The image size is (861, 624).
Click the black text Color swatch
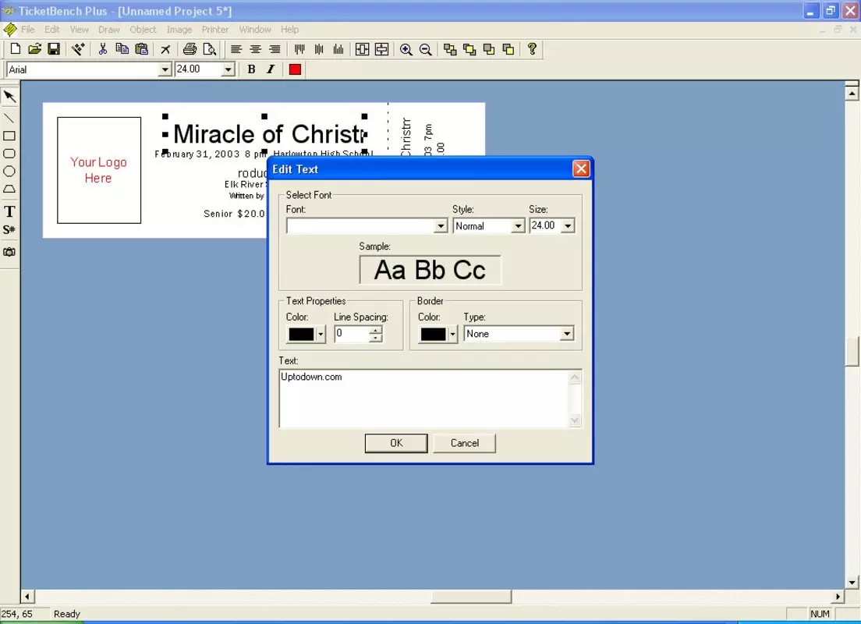[x=302, y=334]
